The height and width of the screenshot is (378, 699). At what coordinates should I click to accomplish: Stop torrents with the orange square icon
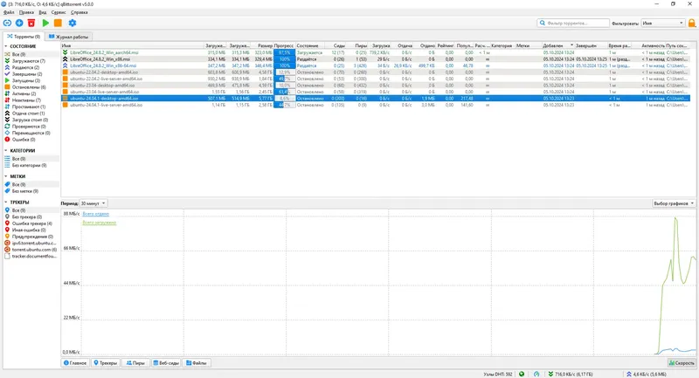[x=58, y=23]
